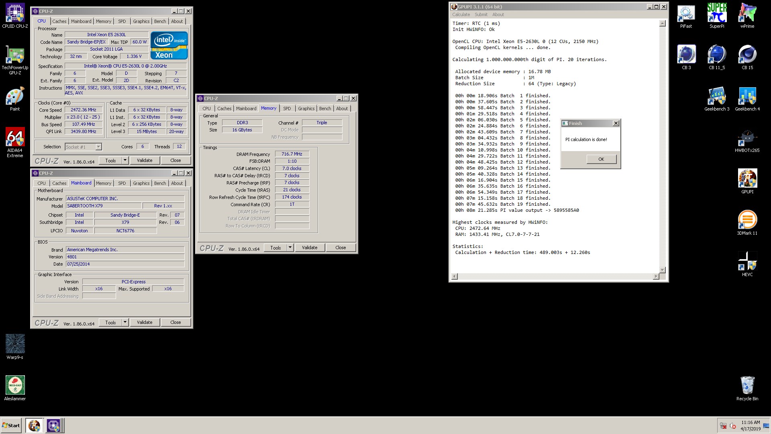This screenshot has height=434, width=771.
Task: Open CB 11_5 Cinebench shortcut
Action: point(717,57)
